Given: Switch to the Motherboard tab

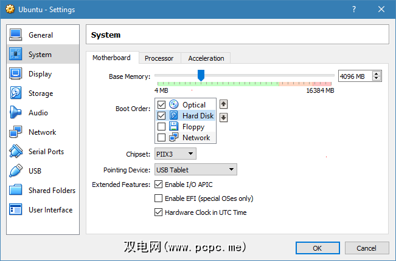Looking at the screenshot, I should [112, 58].
